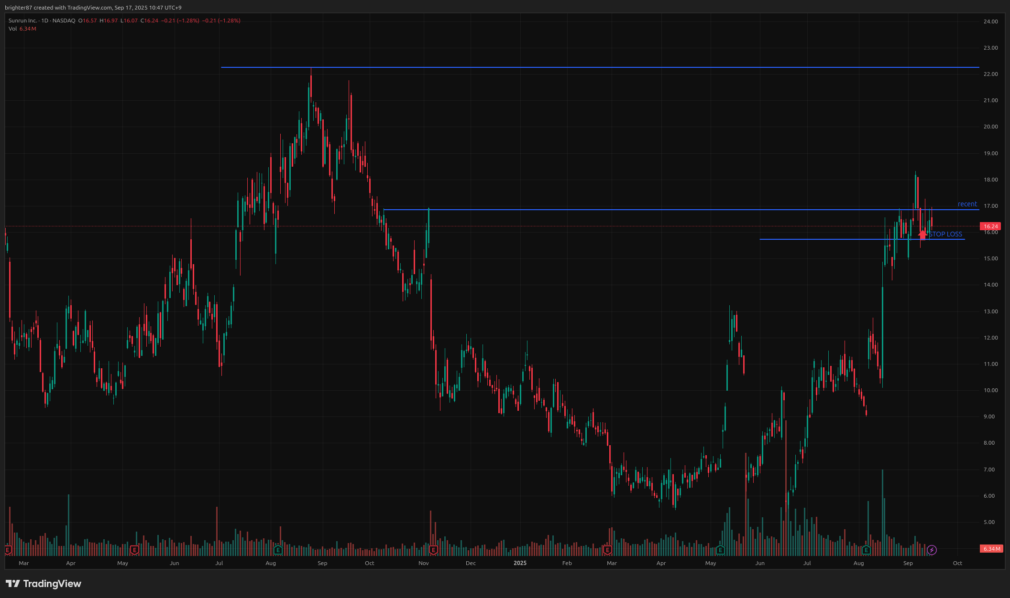Click the STOP LOSS text label
The width and height of the screenshot is (1010, 598).
pos(945,234)
